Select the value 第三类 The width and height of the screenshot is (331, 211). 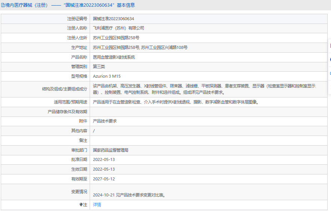99,67
